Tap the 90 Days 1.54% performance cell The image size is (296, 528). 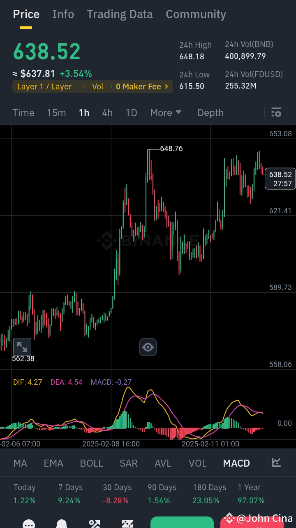click(162, 494)
